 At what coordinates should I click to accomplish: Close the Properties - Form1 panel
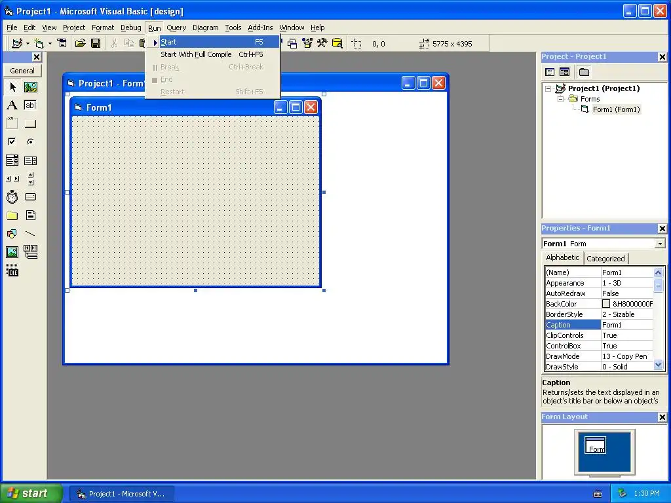[x=662, y=229]
